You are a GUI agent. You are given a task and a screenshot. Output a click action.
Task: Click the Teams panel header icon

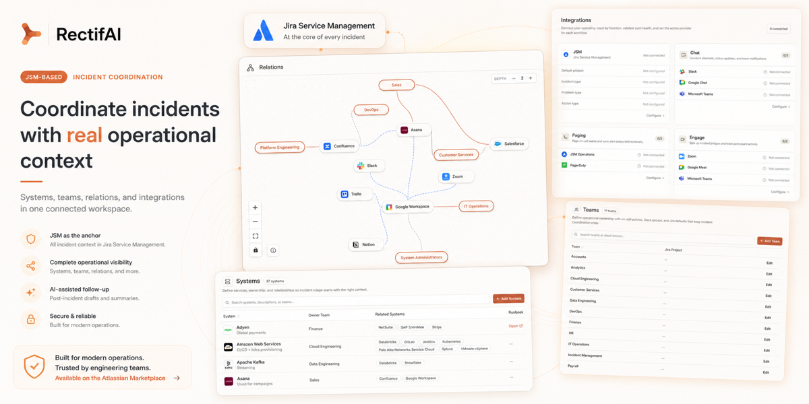click(577, 210)
